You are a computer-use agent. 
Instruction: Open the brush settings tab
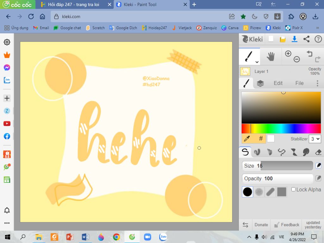[246, 83]
